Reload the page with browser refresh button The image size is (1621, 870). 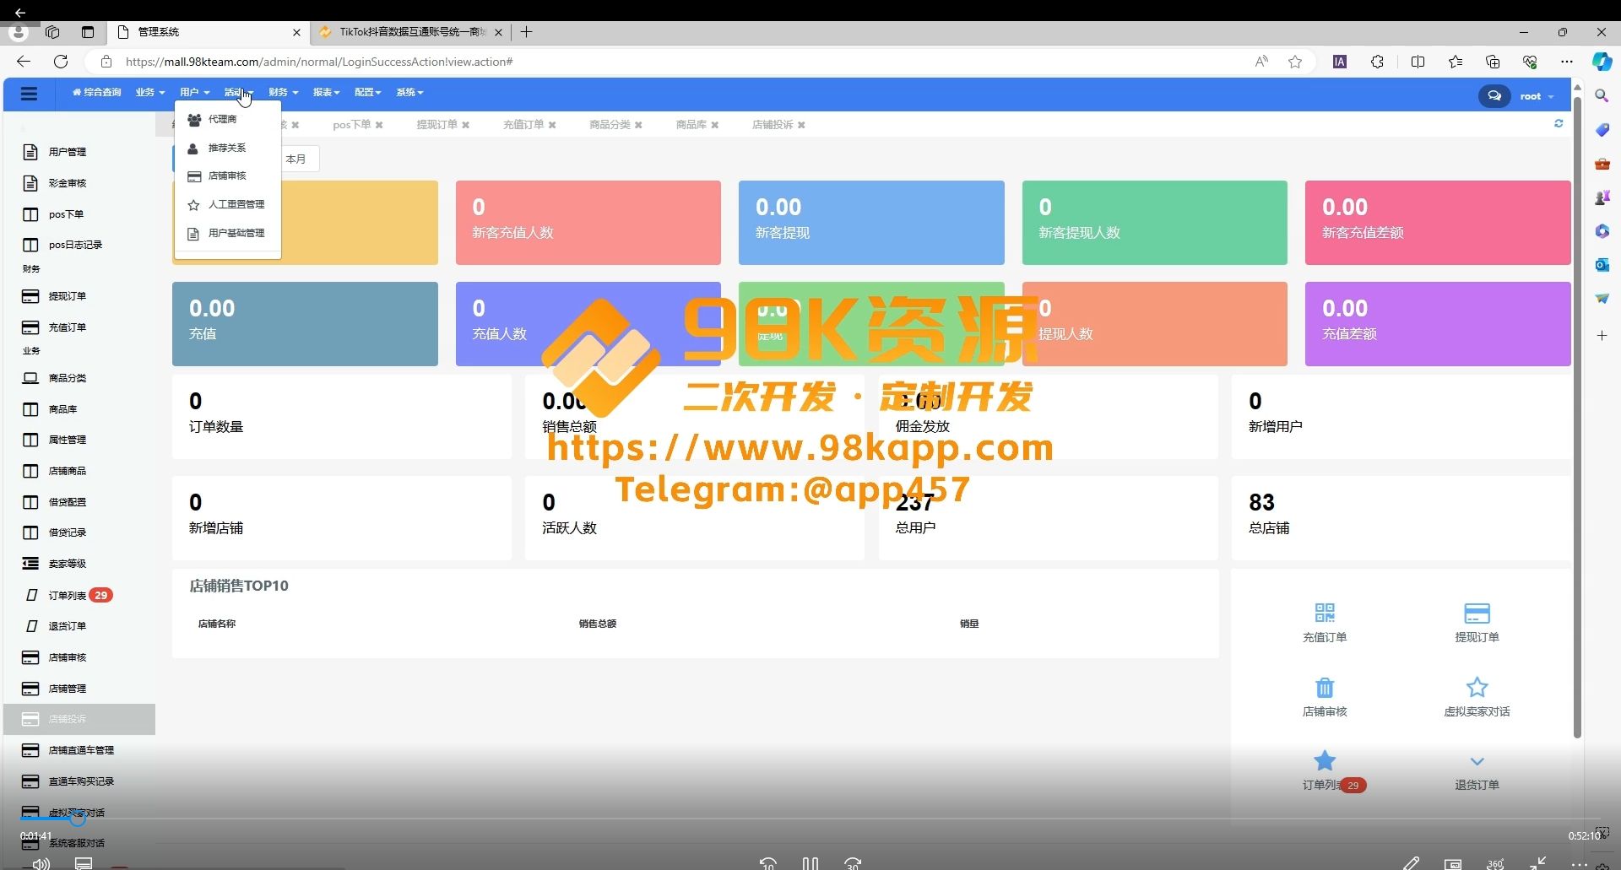pos(61,62)
